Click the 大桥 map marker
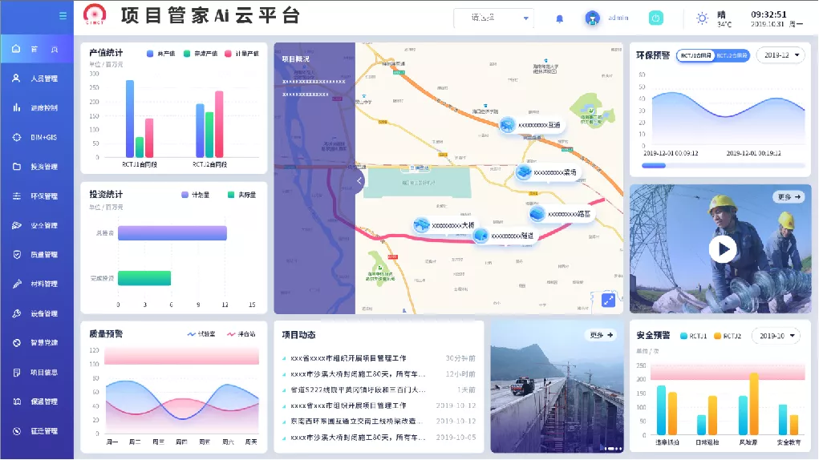 [422, 225]
